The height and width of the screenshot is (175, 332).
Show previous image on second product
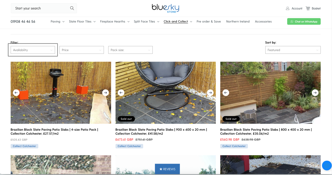[121, 93]
